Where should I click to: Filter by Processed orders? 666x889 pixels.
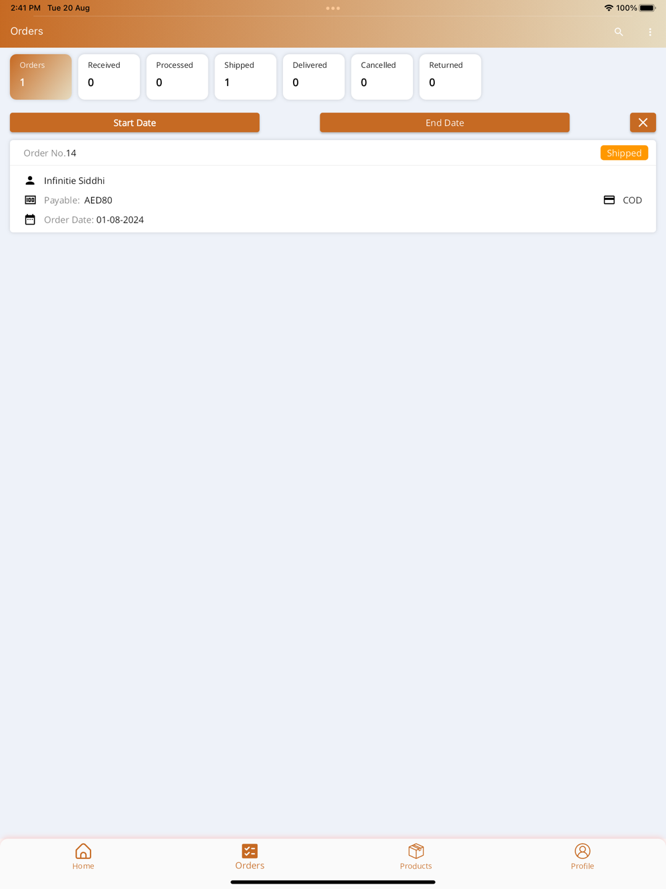[x=177, y=77]
